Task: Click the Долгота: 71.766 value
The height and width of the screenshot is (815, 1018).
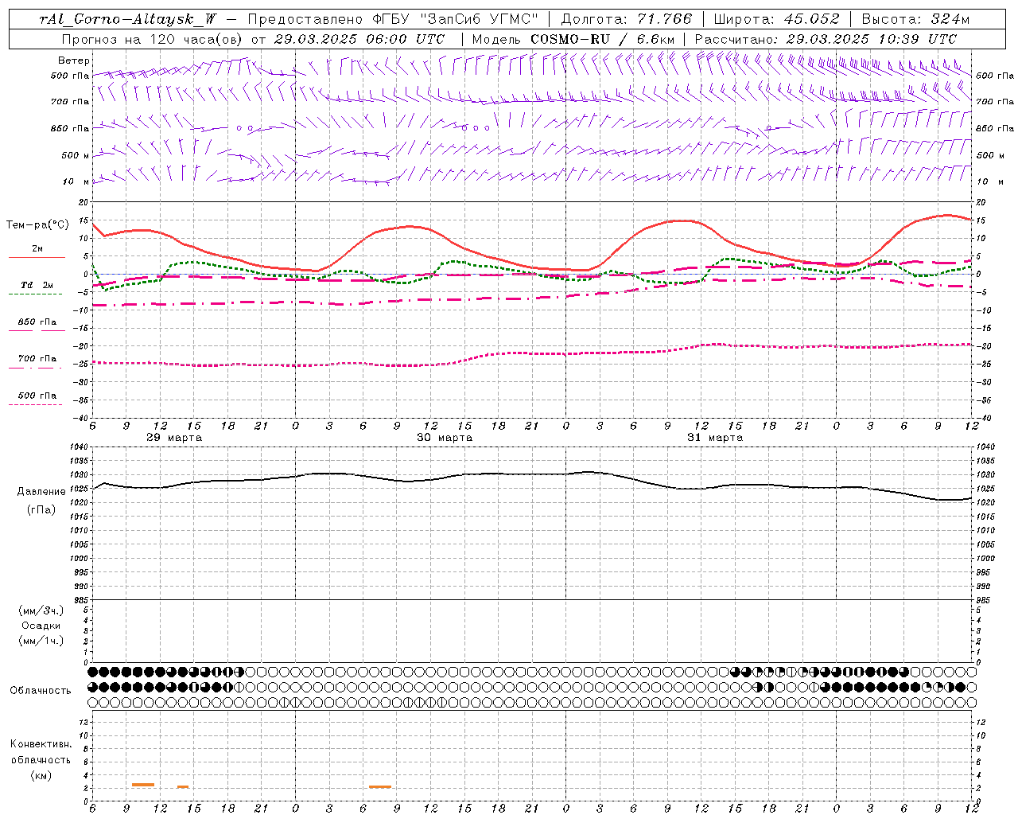Action: pos(627,19)
